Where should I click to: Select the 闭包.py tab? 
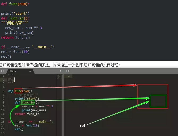[x=20, y=71]
